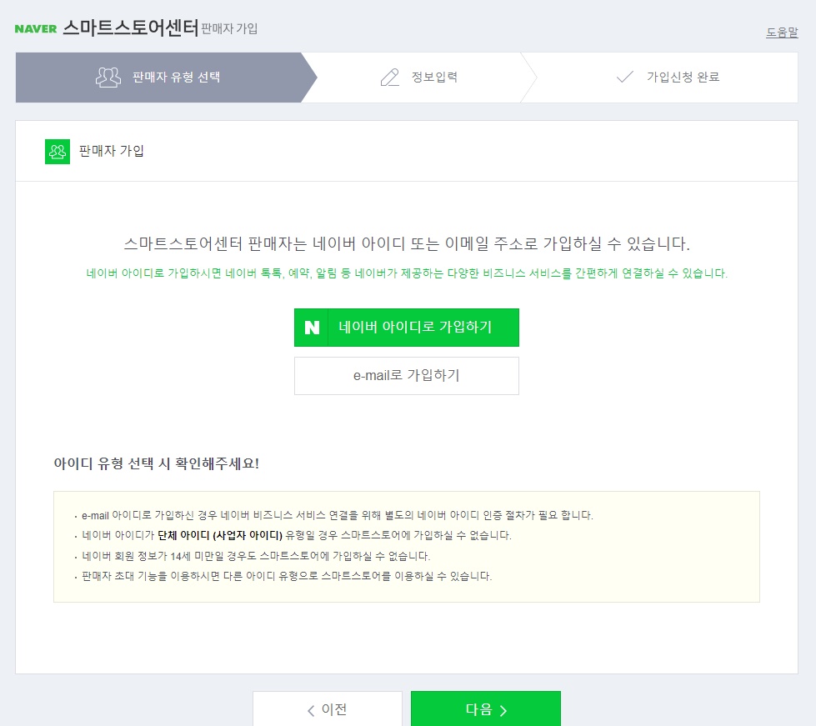Click 네이버 아이디로 가입하기 button

(407, 328)
